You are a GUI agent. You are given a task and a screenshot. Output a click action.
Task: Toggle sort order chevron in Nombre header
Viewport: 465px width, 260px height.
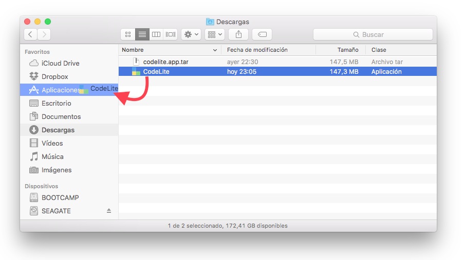point(215,50)
